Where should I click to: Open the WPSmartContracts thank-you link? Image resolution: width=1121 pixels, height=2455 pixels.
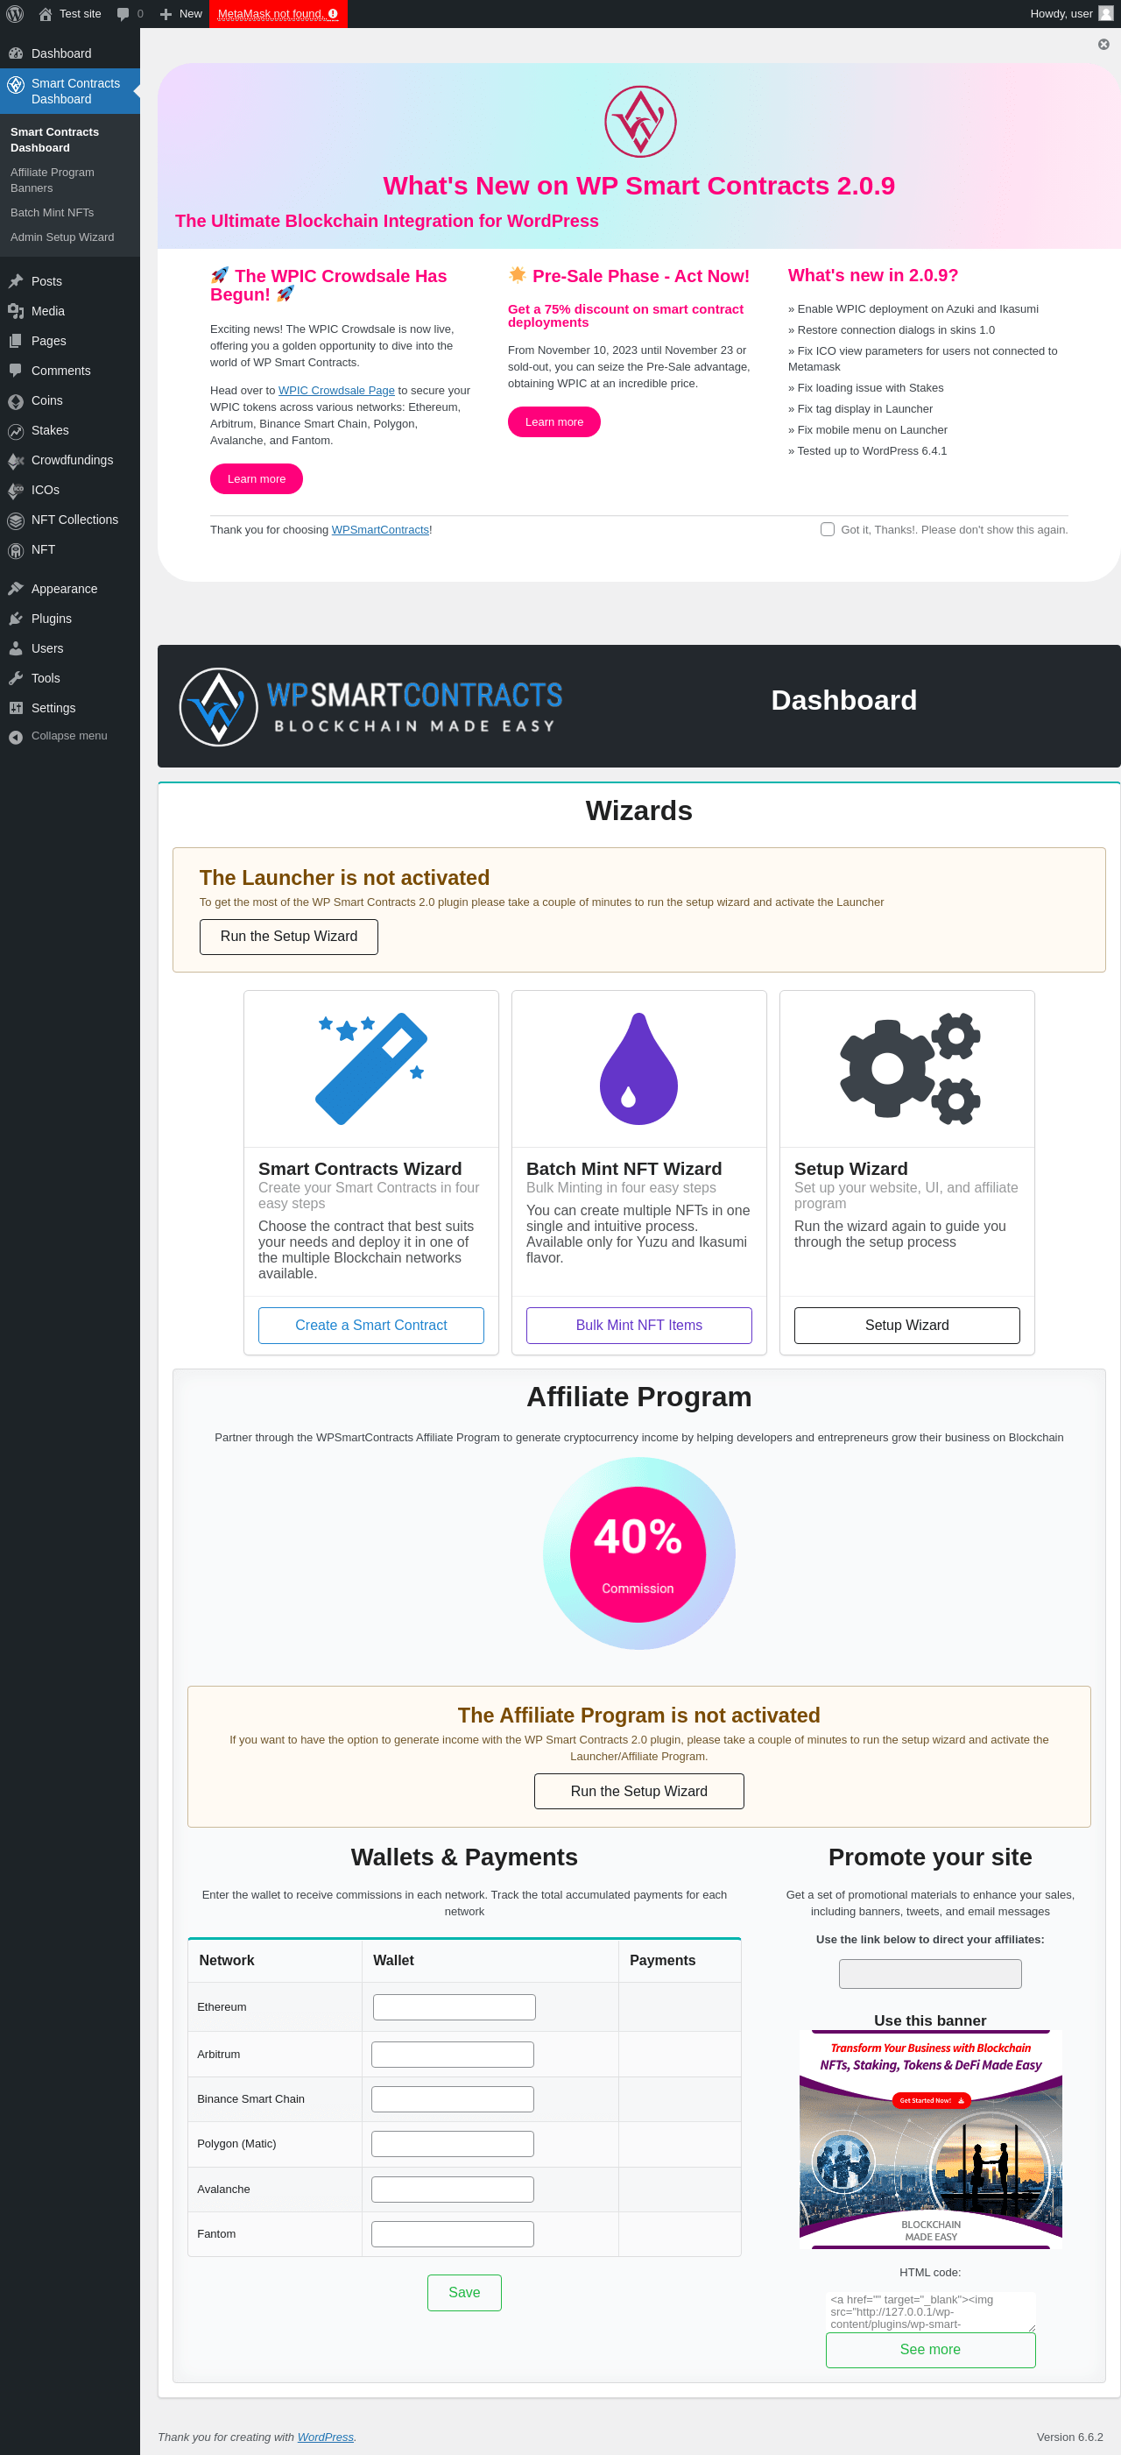(380, 530)
